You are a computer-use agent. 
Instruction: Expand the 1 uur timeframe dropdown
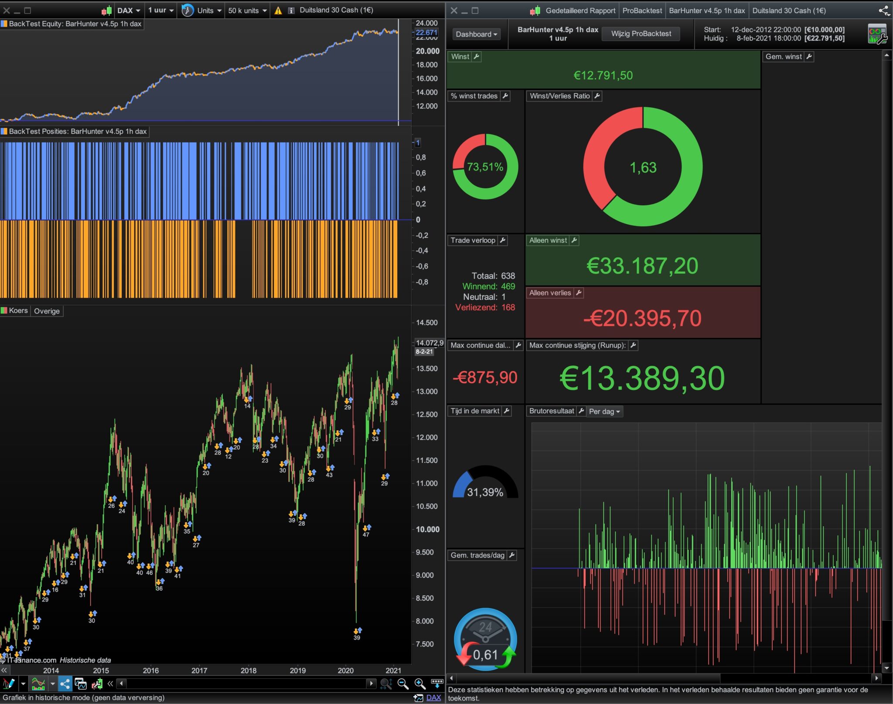click(160, 10)
